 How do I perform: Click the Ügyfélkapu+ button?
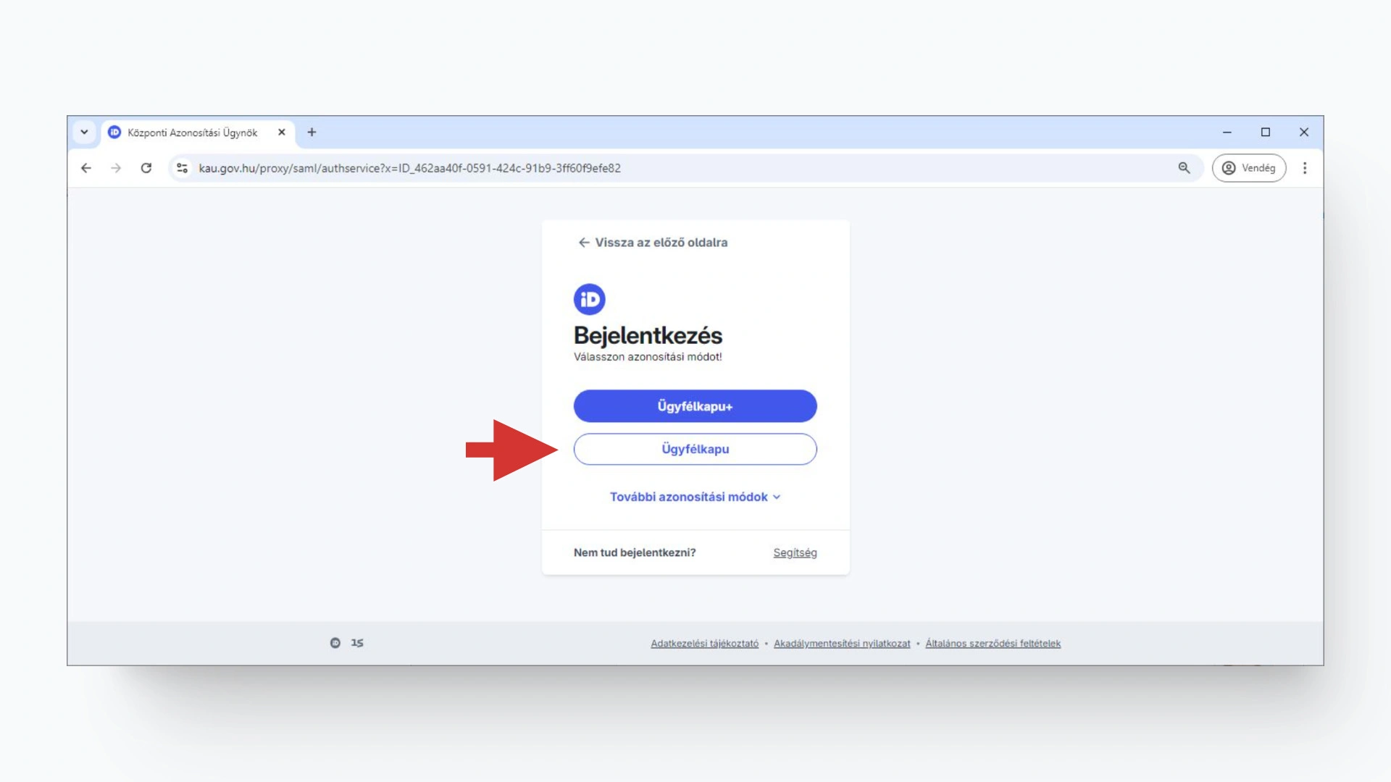695,406
